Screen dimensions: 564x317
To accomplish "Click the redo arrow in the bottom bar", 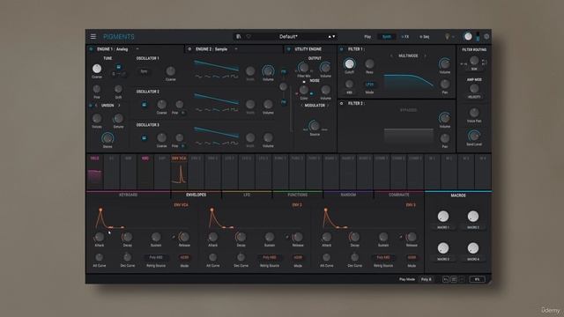I will pos(462,279).
